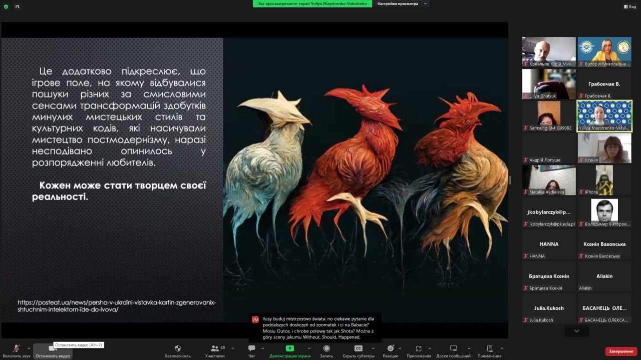
Task: Open the Примечания notes icon
Action: point(489,348)
